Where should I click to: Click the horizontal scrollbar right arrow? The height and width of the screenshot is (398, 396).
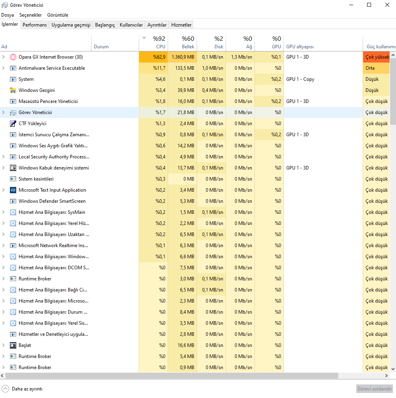point(386,376)
